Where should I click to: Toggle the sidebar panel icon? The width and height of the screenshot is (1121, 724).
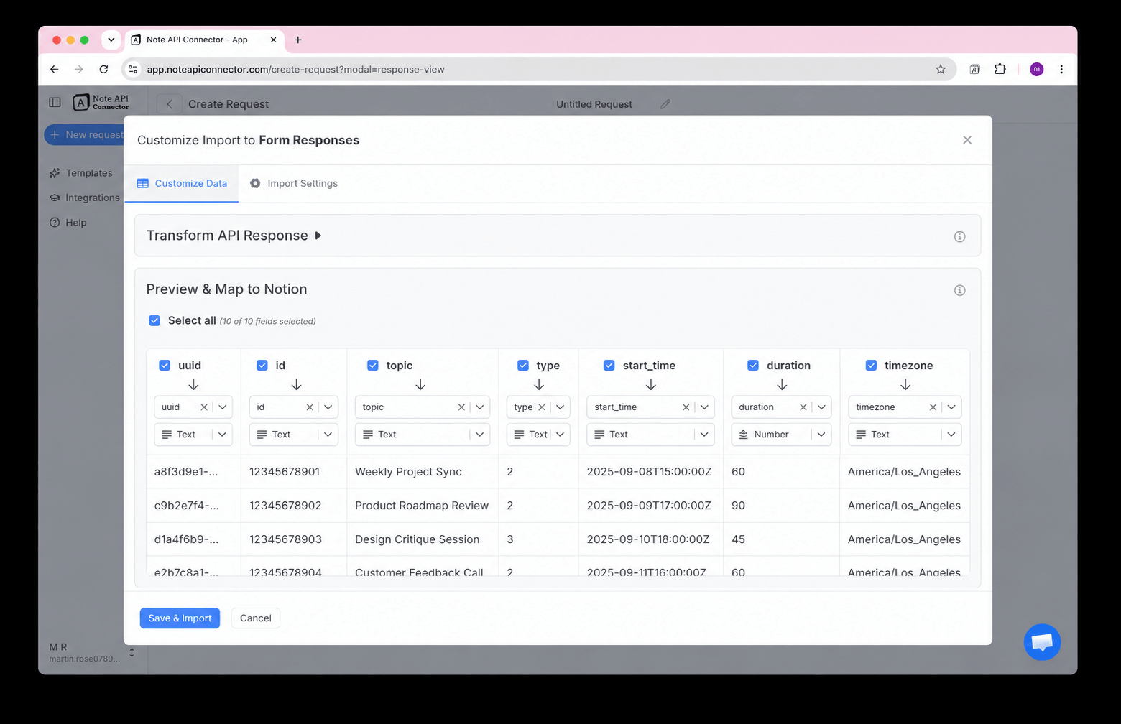coord(55,103)
